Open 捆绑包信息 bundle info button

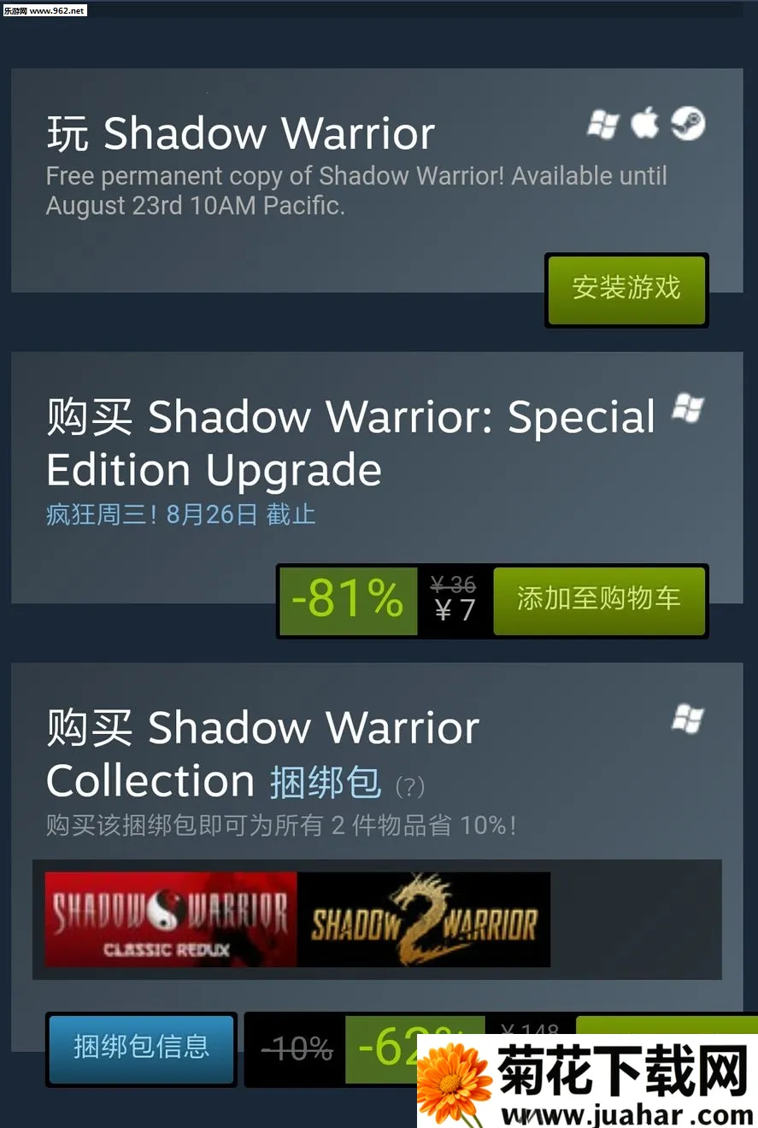click(x=141, y=1049)
